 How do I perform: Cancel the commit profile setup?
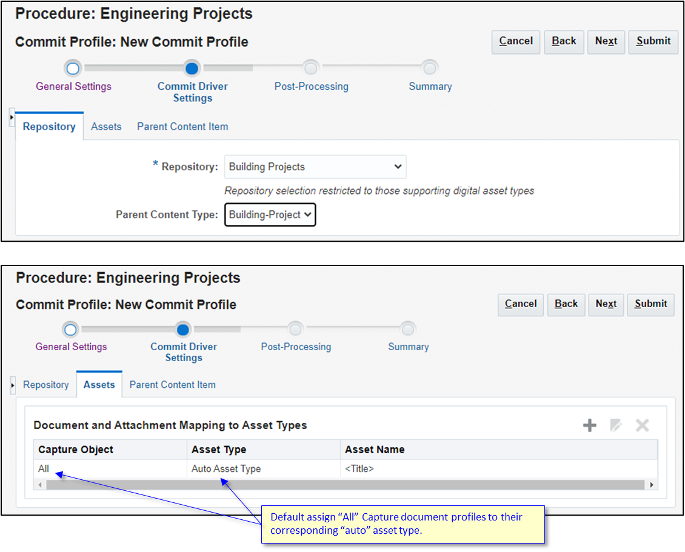point(515,42)
